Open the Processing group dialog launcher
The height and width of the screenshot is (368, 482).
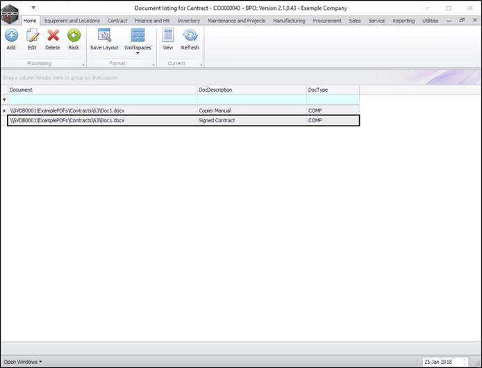pyautogui.click(x=83, y=65)
